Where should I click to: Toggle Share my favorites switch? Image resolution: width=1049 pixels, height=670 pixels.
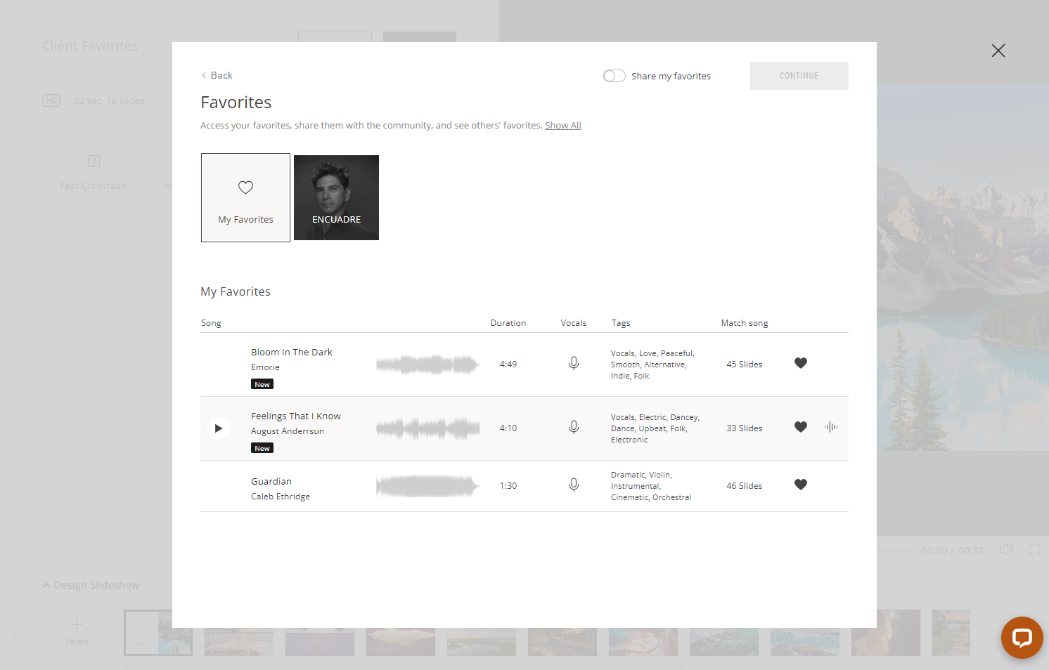(614, 76)
